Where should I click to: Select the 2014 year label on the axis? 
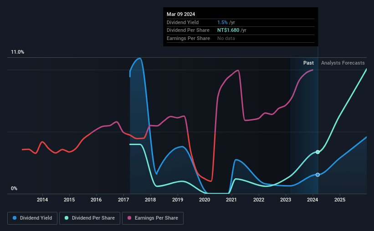coord(42,200)
